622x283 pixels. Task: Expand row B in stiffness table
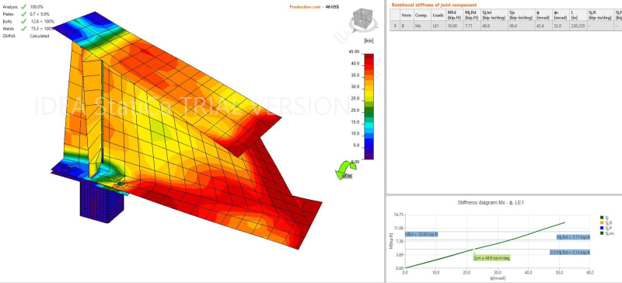click(395, 26)
